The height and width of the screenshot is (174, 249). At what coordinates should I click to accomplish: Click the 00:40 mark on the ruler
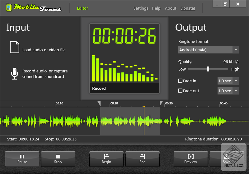click(x=223, y=103)
